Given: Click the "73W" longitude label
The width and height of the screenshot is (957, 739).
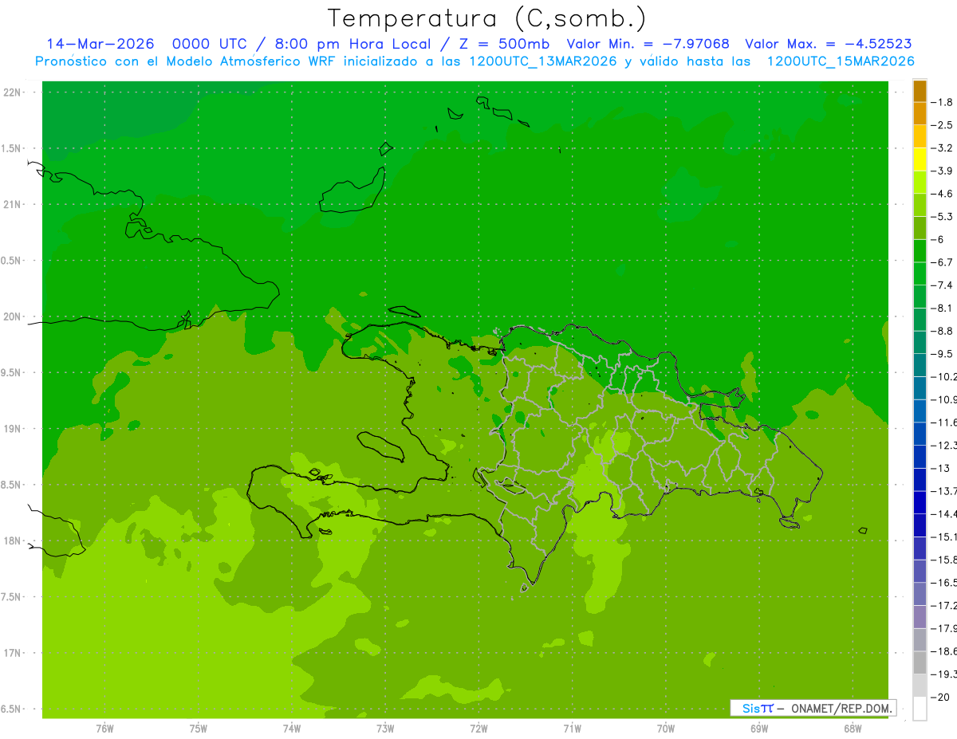Looking at the screenshot, I should pos(385,728).
